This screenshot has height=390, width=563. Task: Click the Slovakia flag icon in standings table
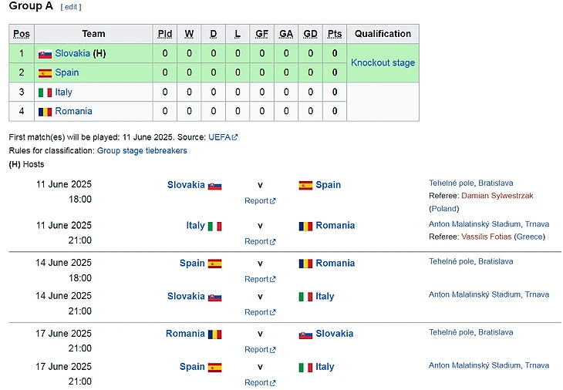click(45, 54)
